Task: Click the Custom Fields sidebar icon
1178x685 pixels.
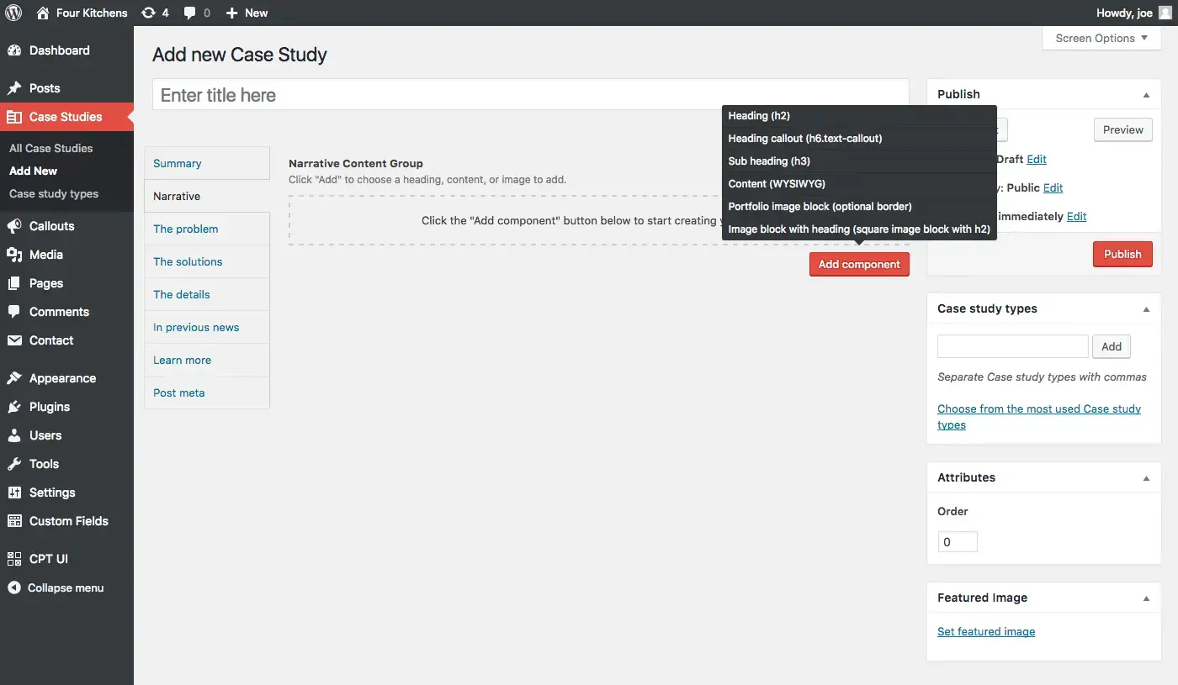Action: [x=14, y=521]
